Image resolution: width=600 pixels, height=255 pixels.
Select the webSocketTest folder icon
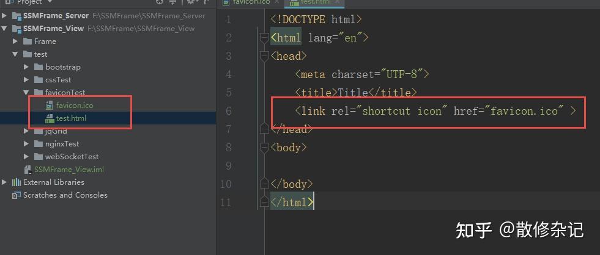click(x=39, y=157)
